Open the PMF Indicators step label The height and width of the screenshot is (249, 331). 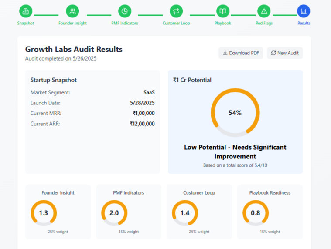point(125,23)
